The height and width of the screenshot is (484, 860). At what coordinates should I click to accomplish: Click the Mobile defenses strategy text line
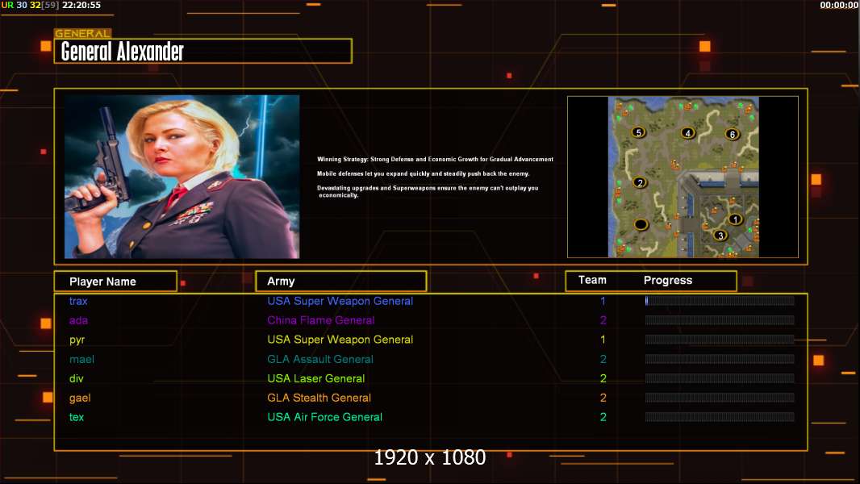[424, 173]
